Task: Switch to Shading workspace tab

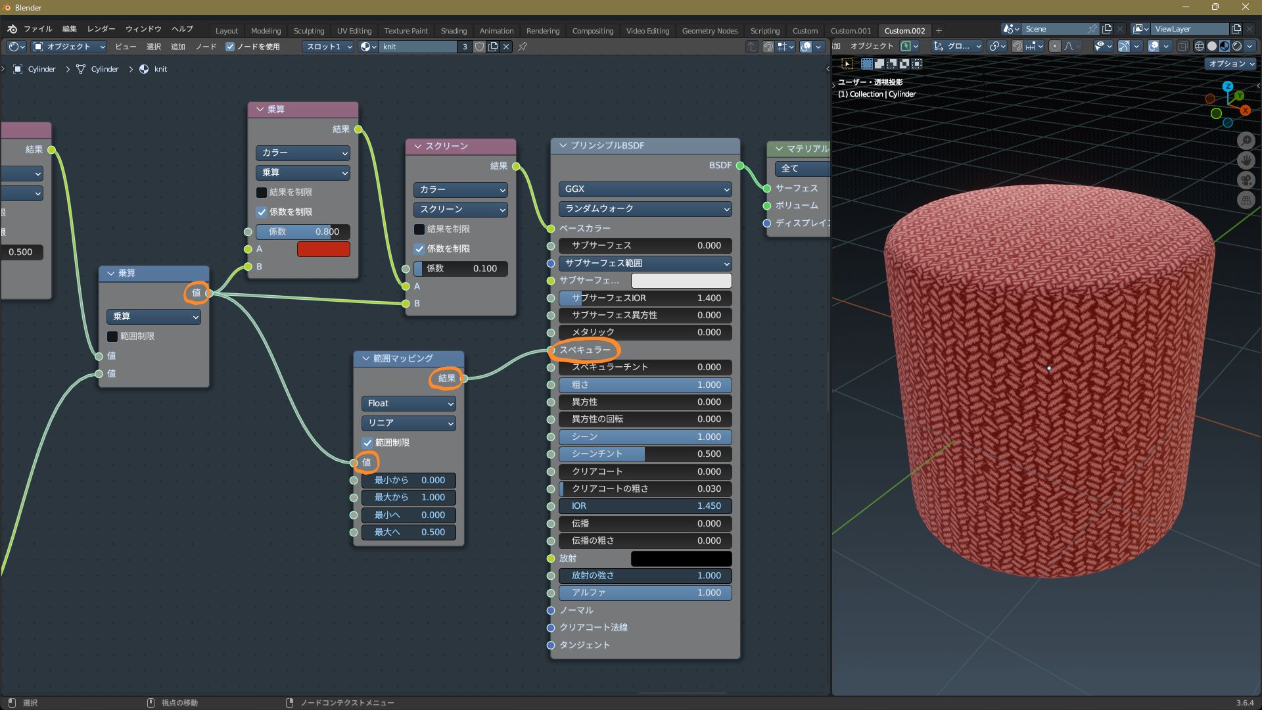Action: (x=454, y=31)
